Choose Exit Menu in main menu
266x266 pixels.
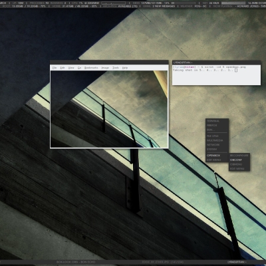pos(217,160)
